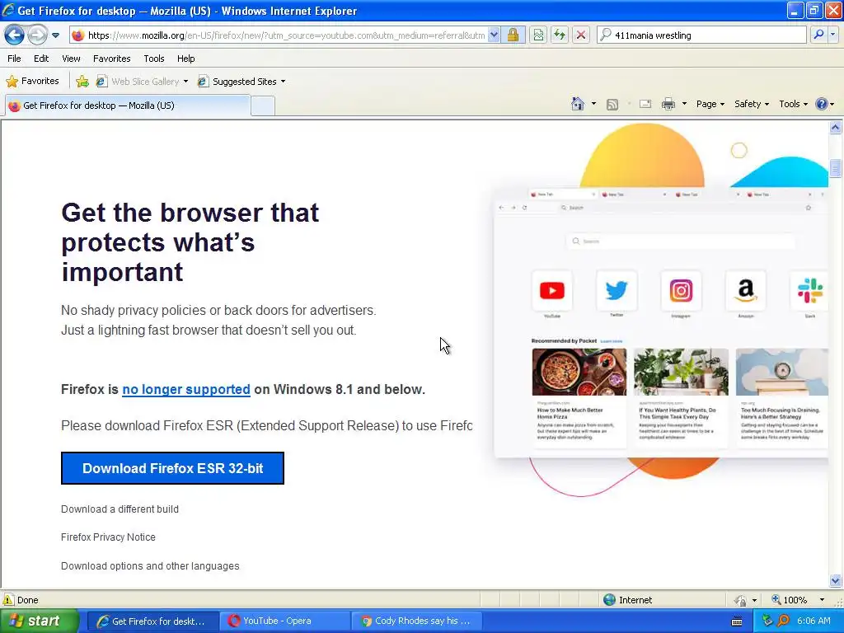Click the Internet zone globe icon
This screenshot has width=844, height=633.
click(609, 600)
